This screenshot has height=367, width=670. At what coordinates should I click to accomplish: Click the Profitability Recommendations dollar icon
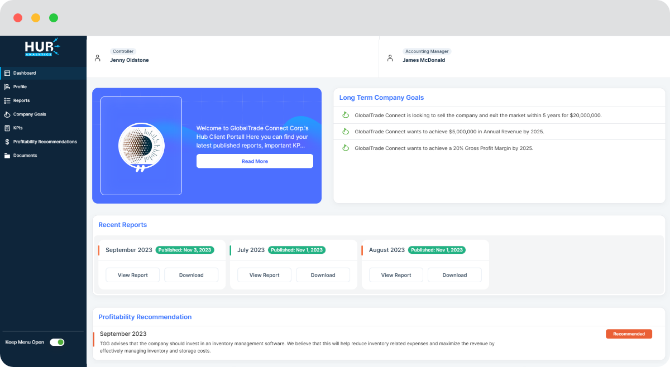tap(7, 142)
